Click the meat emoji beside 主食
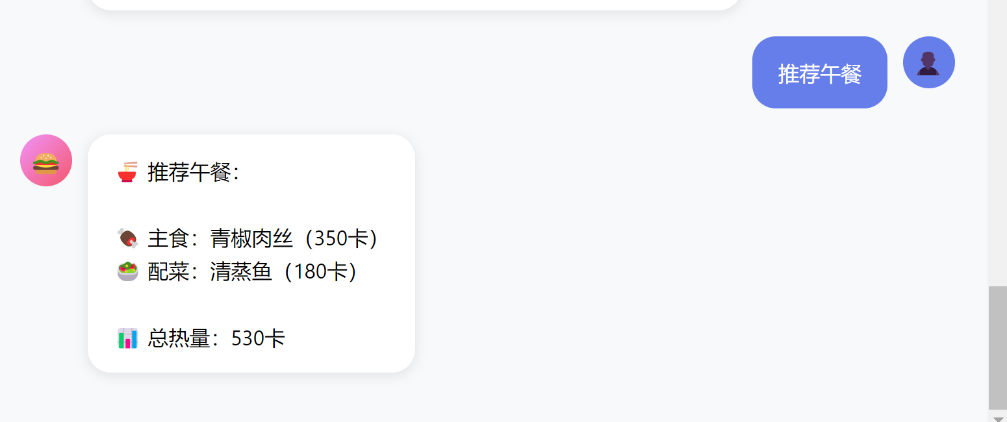The width and height of the screenshot is (1007, 422). click(x=127, y=239)
